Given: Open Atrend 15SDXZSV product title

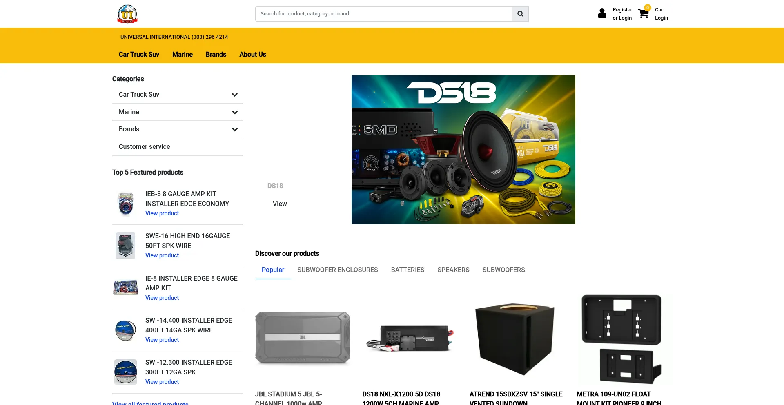Looking at the screenshot, I should click(x=516, y=398).
